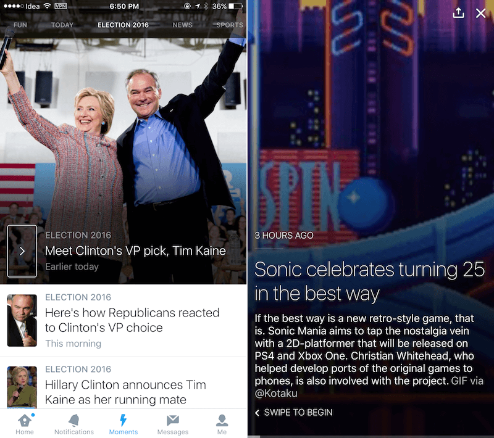Screen dimensions: 494x438
Task: Open 'Hillary Clinton announces Tim Kaine' story
Action: tap(123, 383)
